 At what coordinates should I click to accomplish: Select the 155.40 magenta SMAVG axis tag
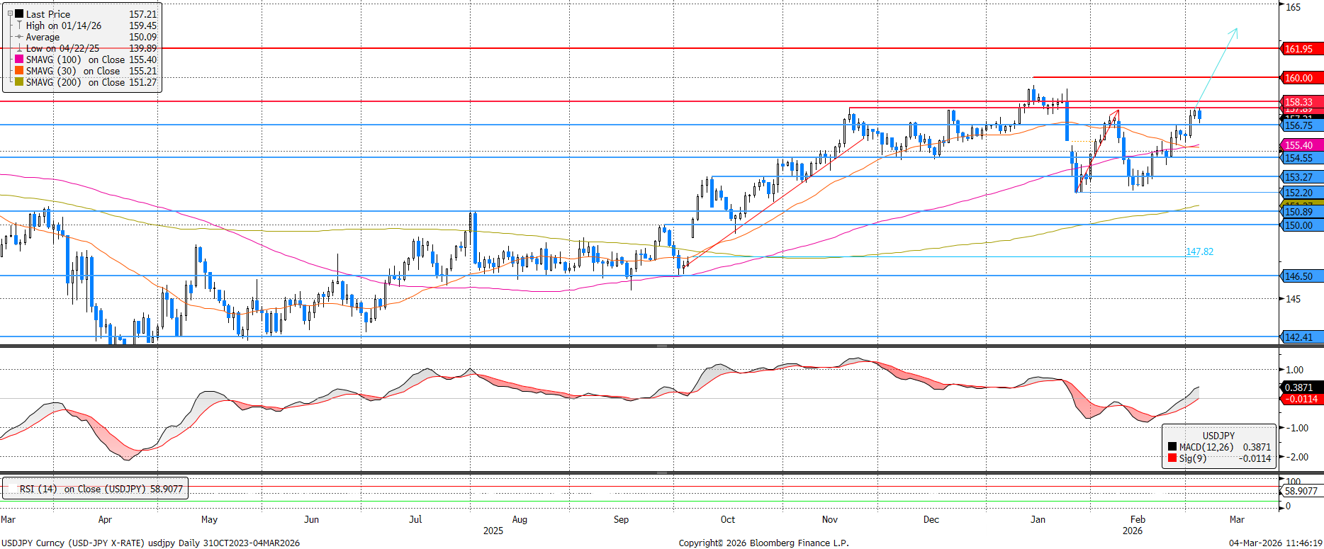click(1301, 145)
